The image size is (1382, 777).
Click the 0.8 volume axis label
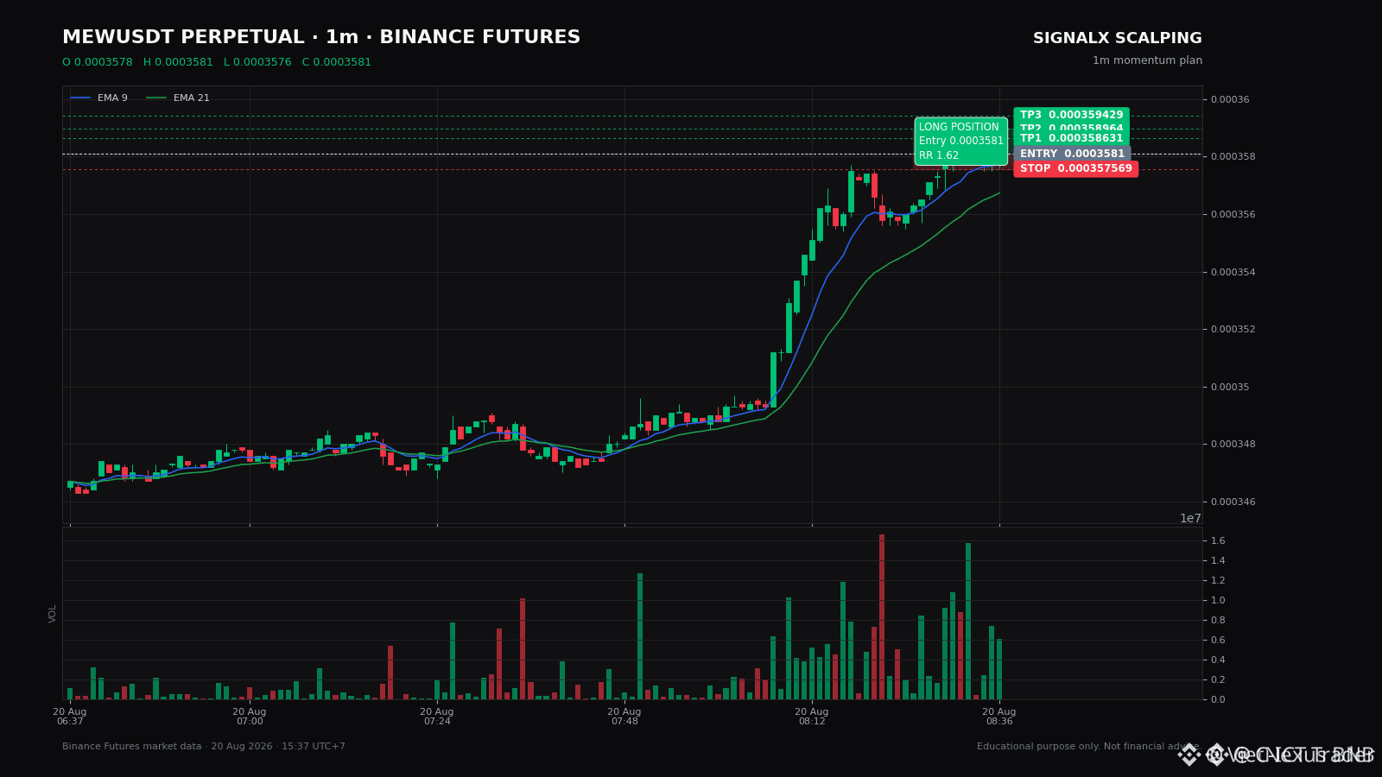(x=1218, y=620)
